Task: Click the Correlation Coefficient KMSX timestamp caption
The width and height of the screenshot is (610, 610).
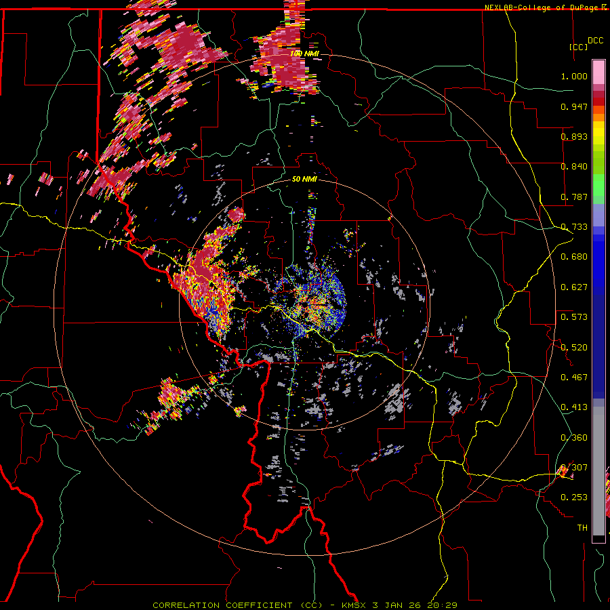Action: [304, 605]
